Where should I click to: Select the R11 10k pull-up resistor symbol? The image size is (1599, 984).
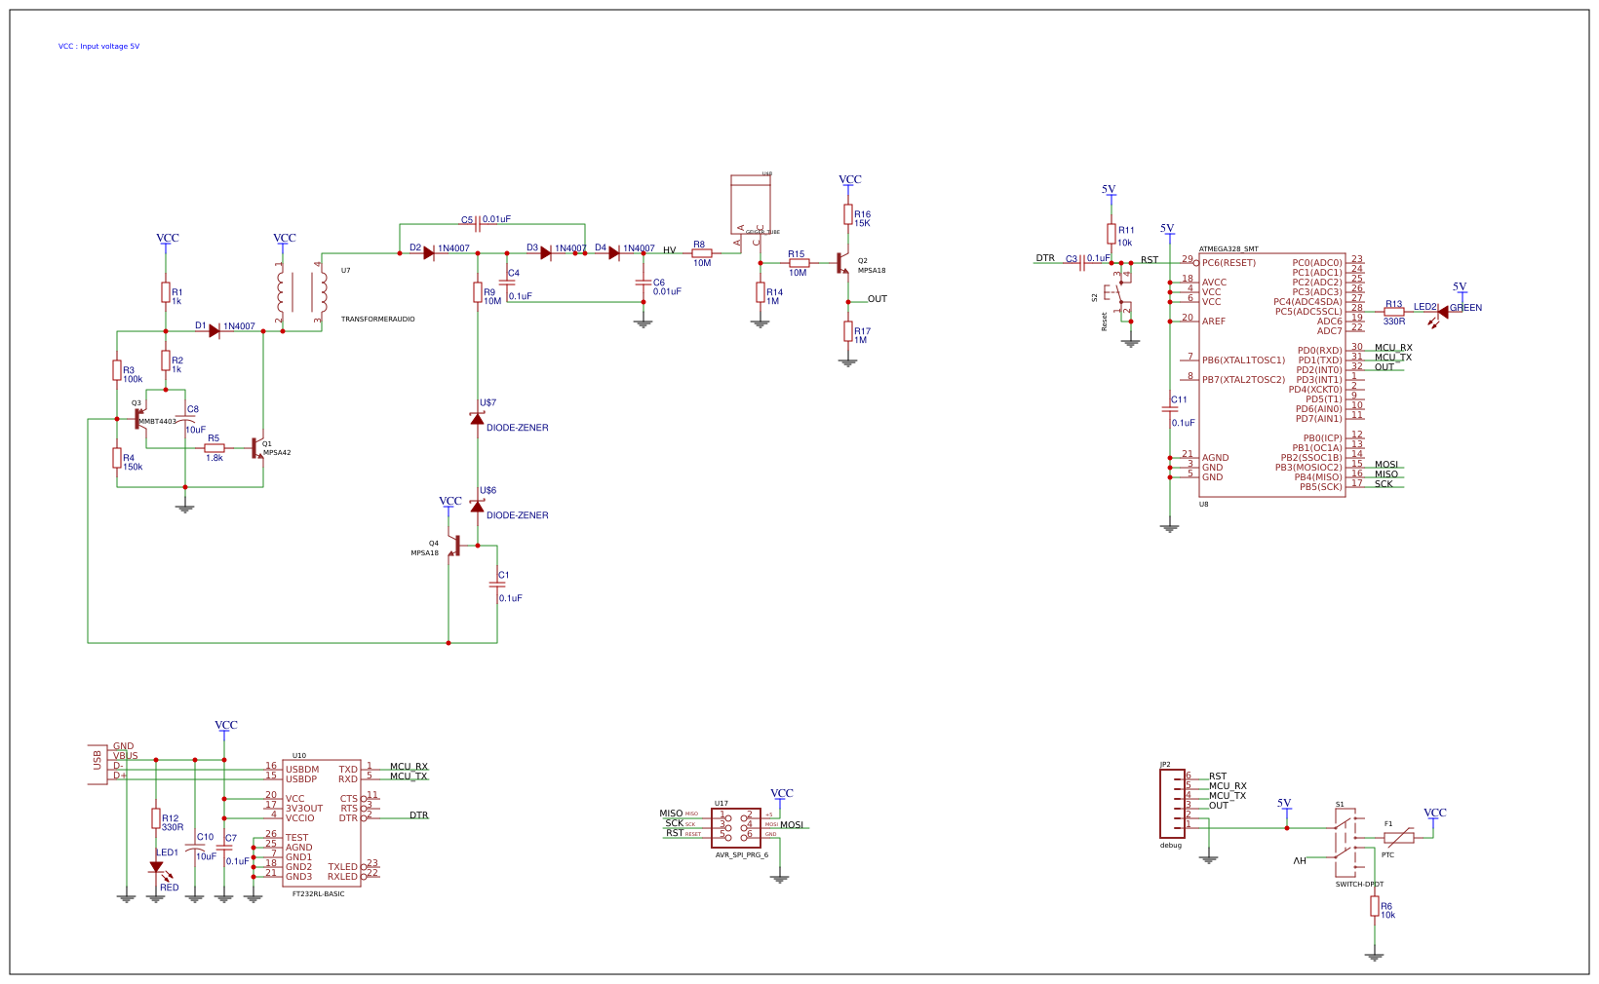pyautogui.click(x=1111, y=234)
